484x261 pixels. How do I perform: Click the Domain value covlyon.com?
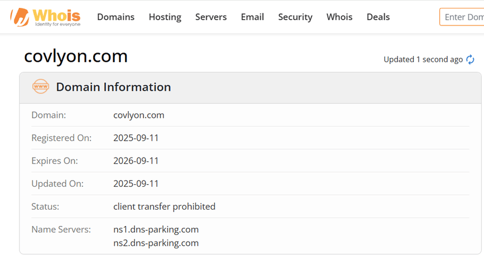(x=139, y=115)
